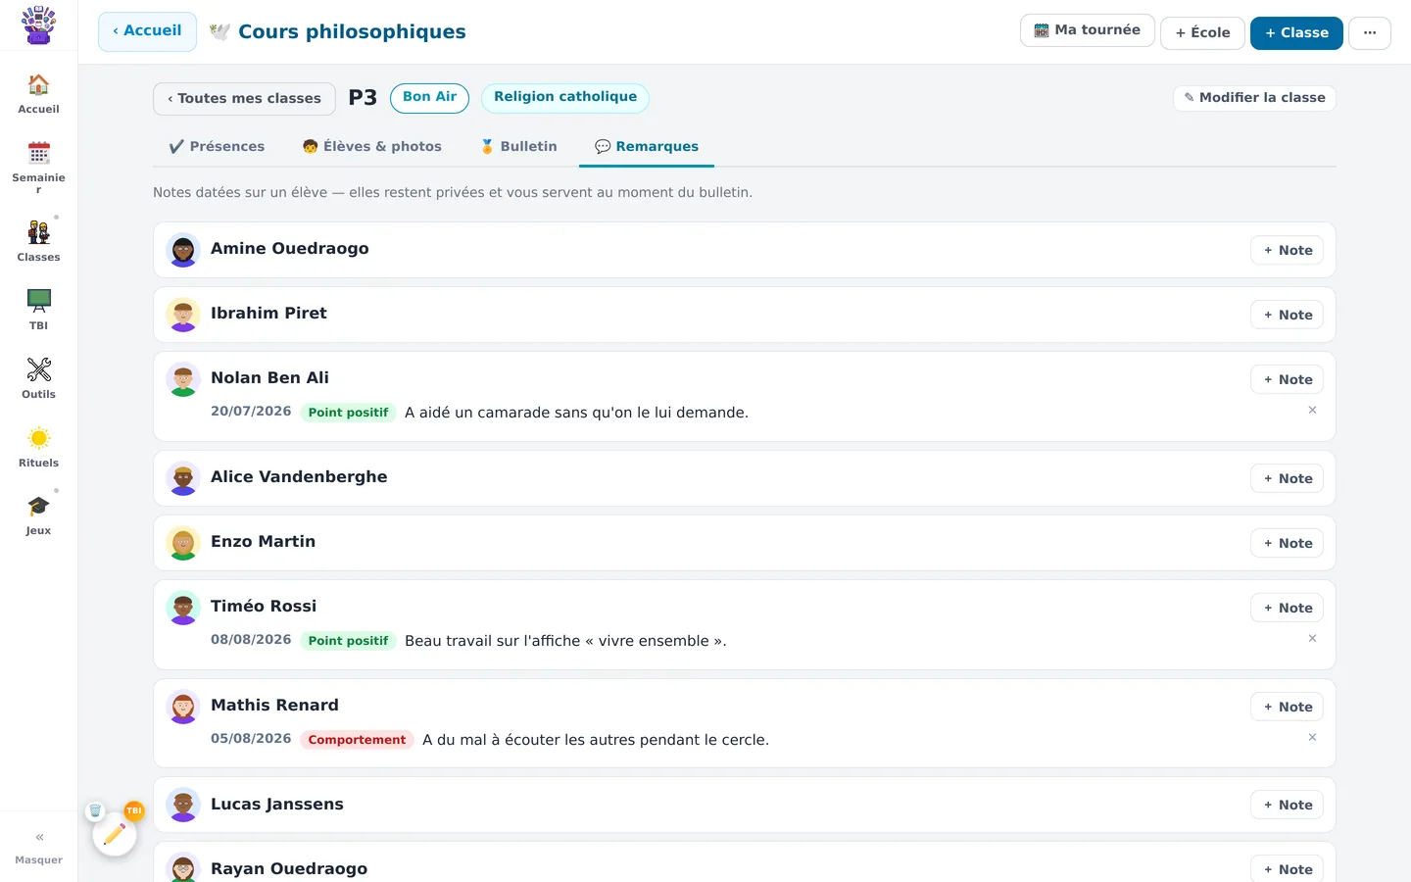Switch to the Bulletin tab

518,146
